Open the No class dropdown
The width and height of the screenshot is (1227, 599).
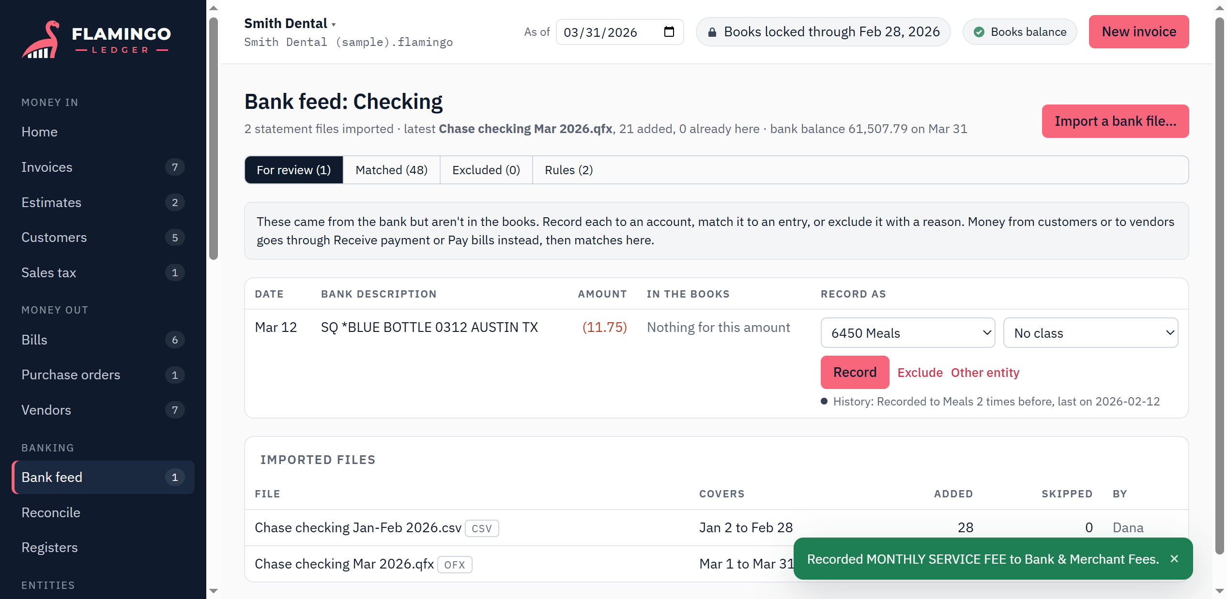1090,333
